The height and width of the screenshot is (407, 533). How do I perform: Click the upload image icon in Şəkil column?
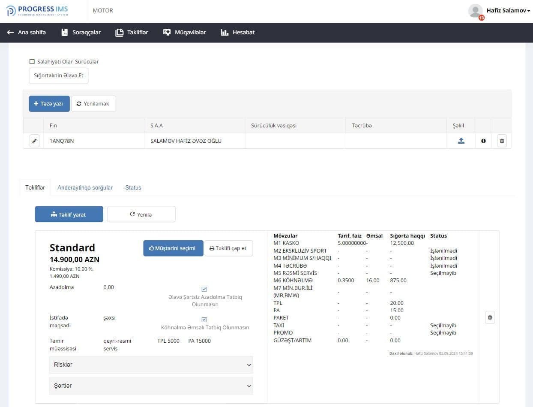point(461,141)
